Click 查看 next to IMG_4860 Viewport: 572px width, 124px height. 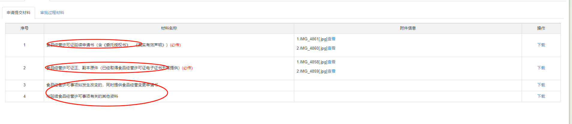pyautogui.click(x=331, y=48)
